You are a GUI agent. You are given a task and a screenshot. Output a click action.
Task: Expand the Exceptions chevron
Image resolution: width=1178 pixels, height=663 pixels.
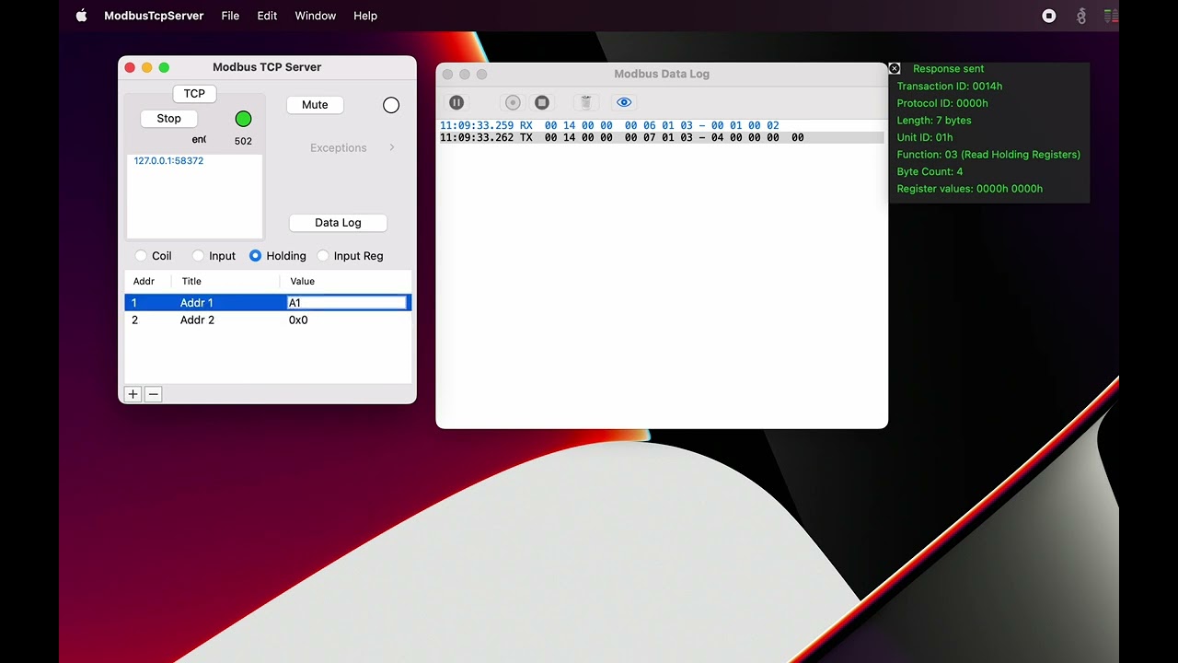point(392,147)
